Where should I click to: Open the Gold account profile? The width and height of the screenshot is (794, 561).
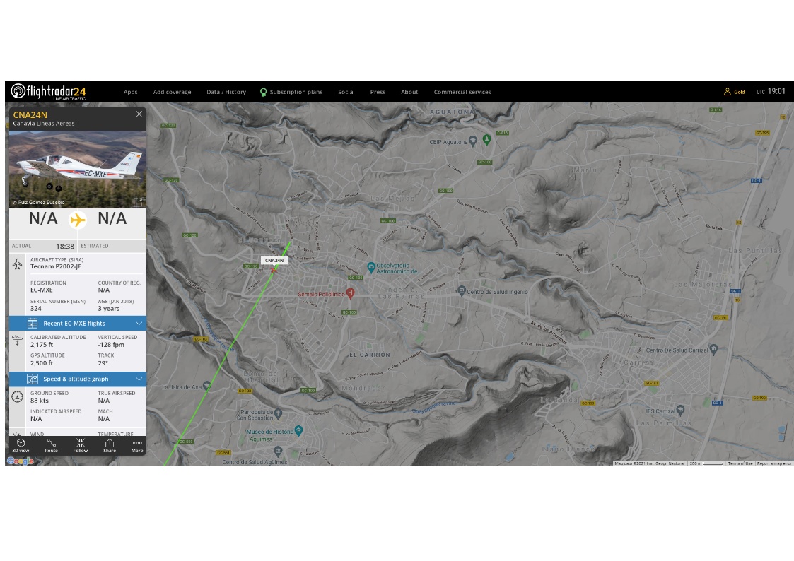[x=734, y=92]
